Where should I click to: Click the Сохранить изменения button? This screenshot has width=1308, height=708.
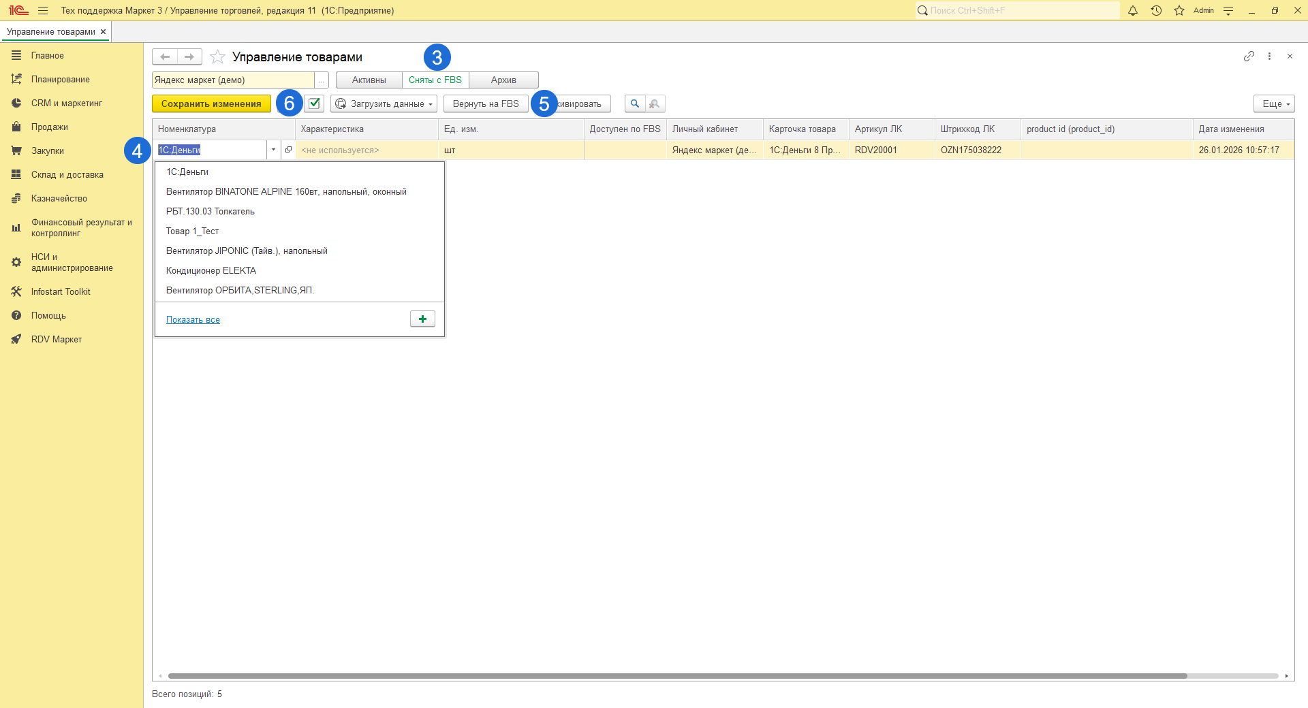coord(211,103)
